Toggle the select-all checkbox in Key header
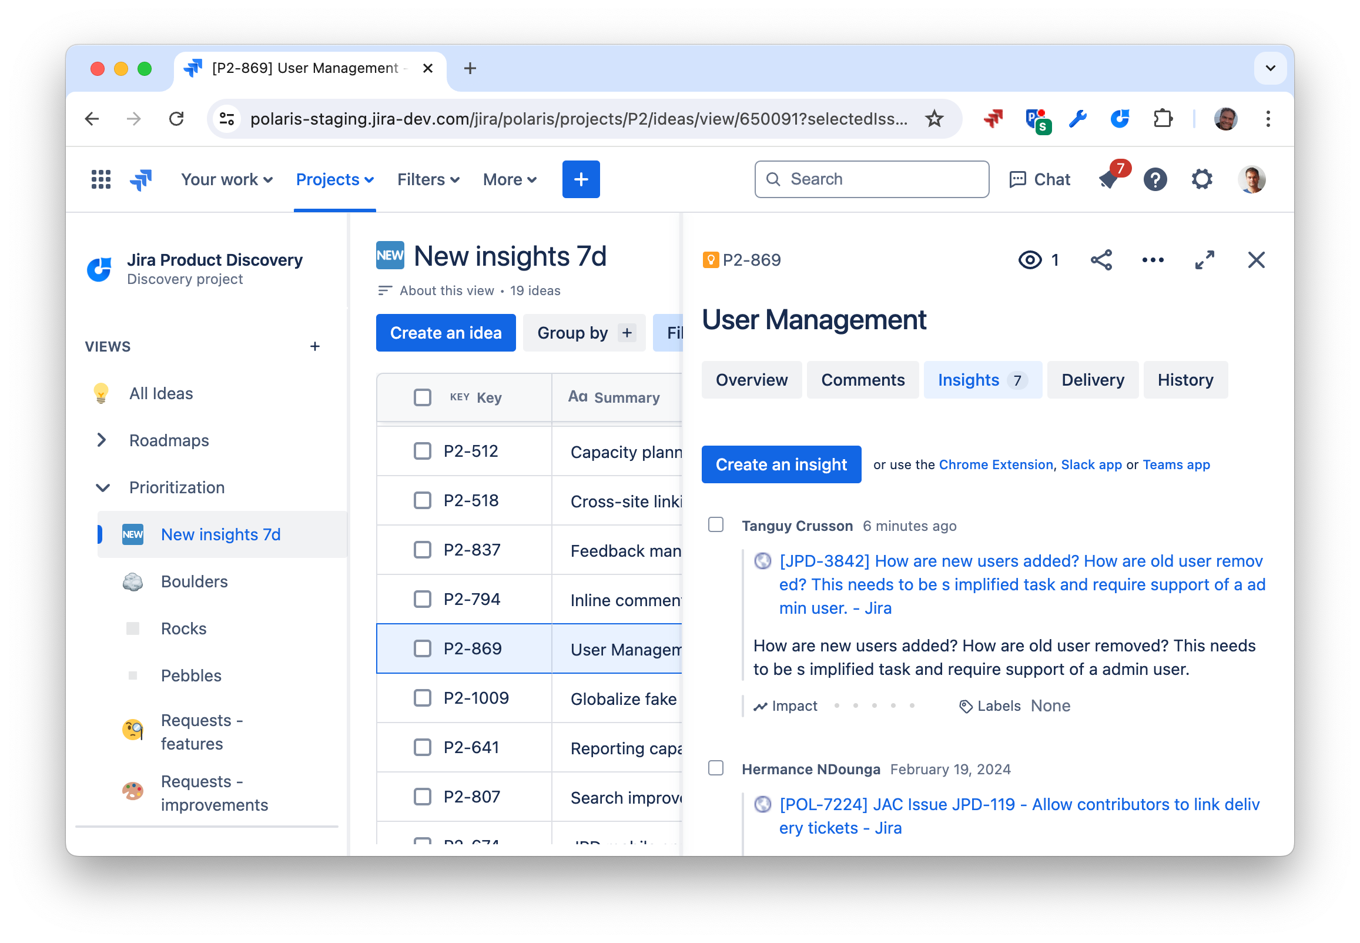The height and width of the screenshot is (943, 1360). coord(422,397)
